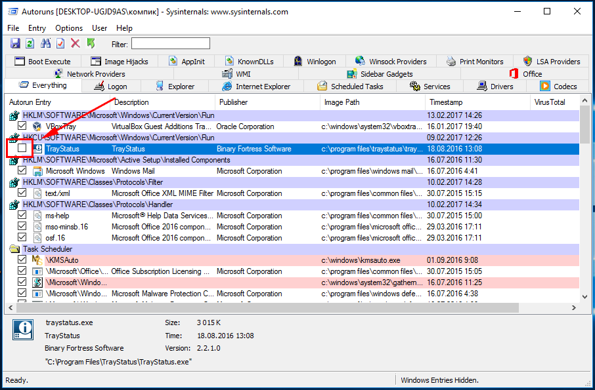
Task: Click the vertical scrollbar up arrow
Action: pos(584,101)
